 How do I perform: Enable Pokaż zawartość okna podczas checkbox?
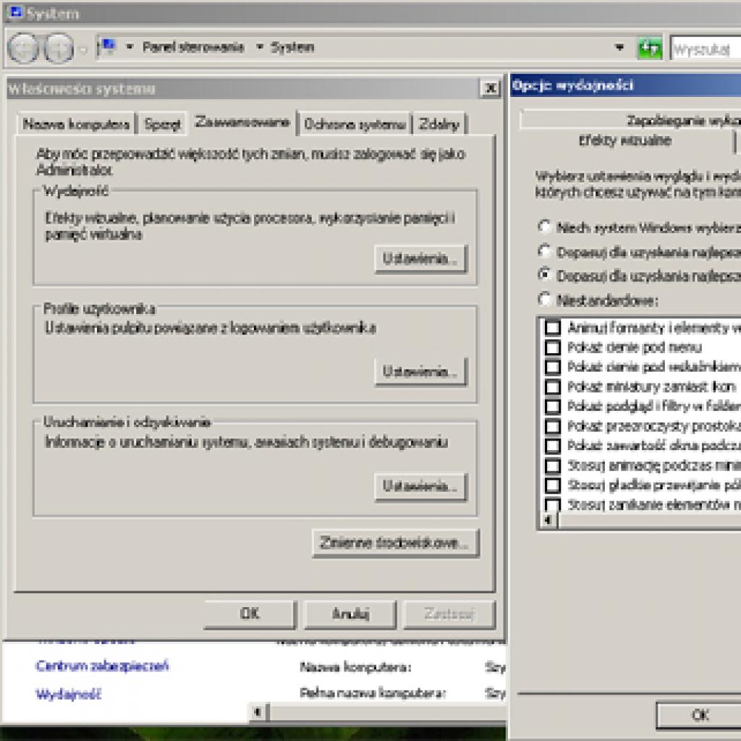coord(552,446)
